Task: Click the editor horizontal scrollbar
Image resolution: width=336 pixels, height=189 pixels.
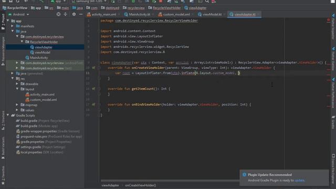Action: (x=170, y=181)
